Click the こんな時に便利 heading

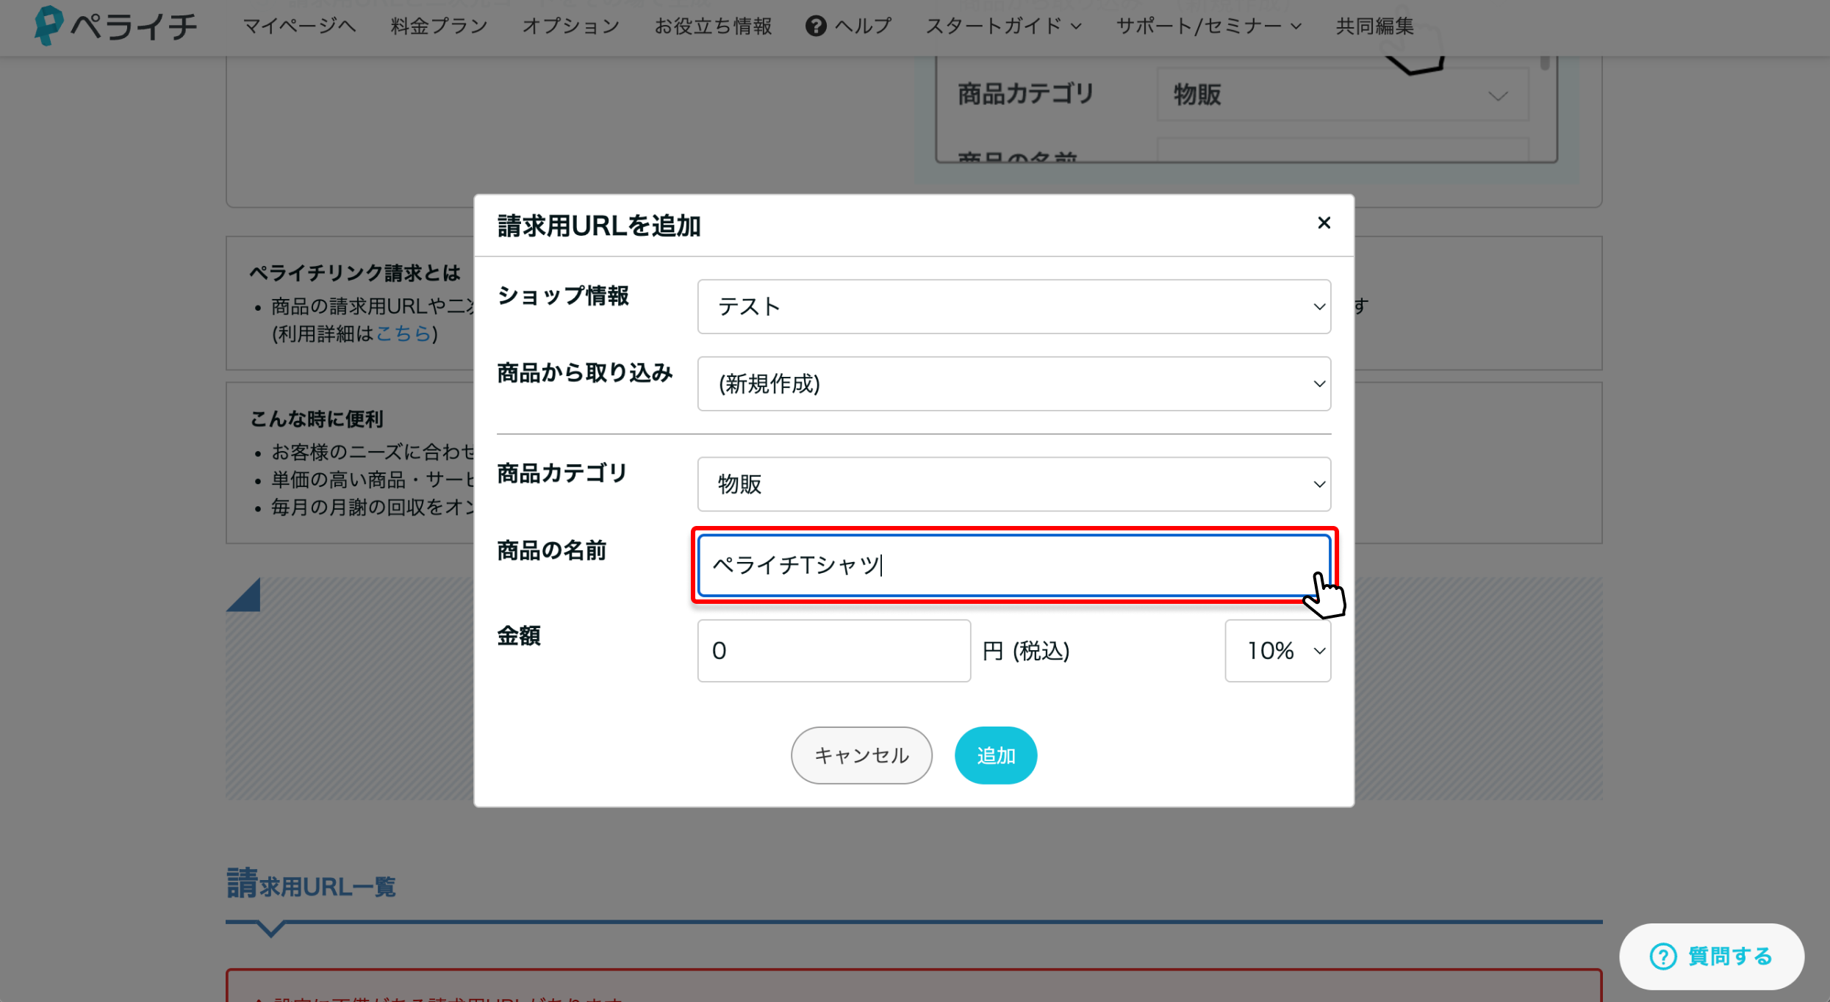point(316,419)
